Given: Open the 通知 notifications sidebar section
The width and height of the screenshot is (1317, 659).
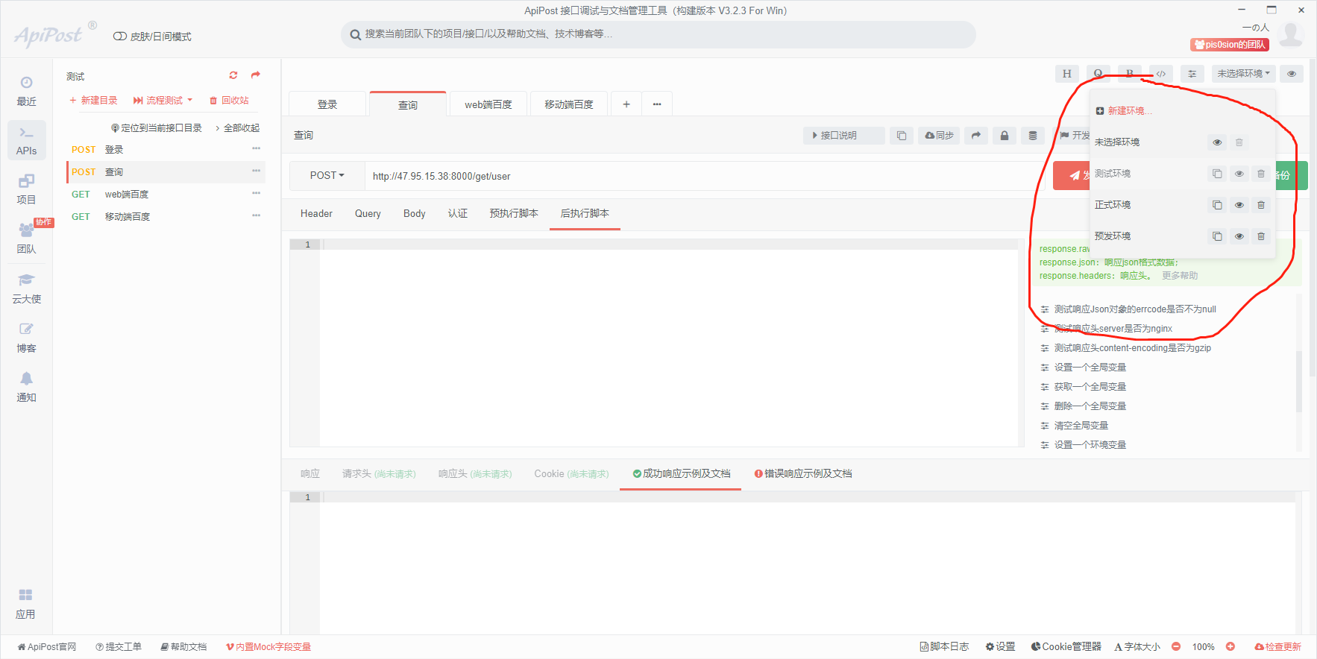Looking at the screenshot, I should pos(26,387).
